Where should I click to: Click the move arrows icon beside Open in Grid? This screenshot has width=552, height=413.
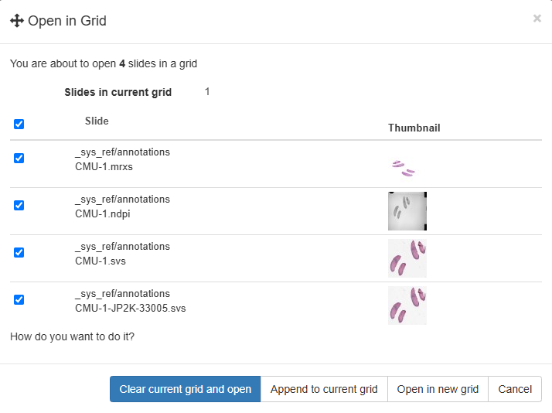pyautogui.click(x=16, y=21)
